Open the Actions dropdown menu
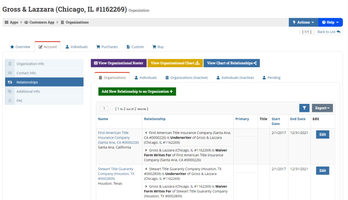Screen dimensions: 348x200 click(304, 22)
